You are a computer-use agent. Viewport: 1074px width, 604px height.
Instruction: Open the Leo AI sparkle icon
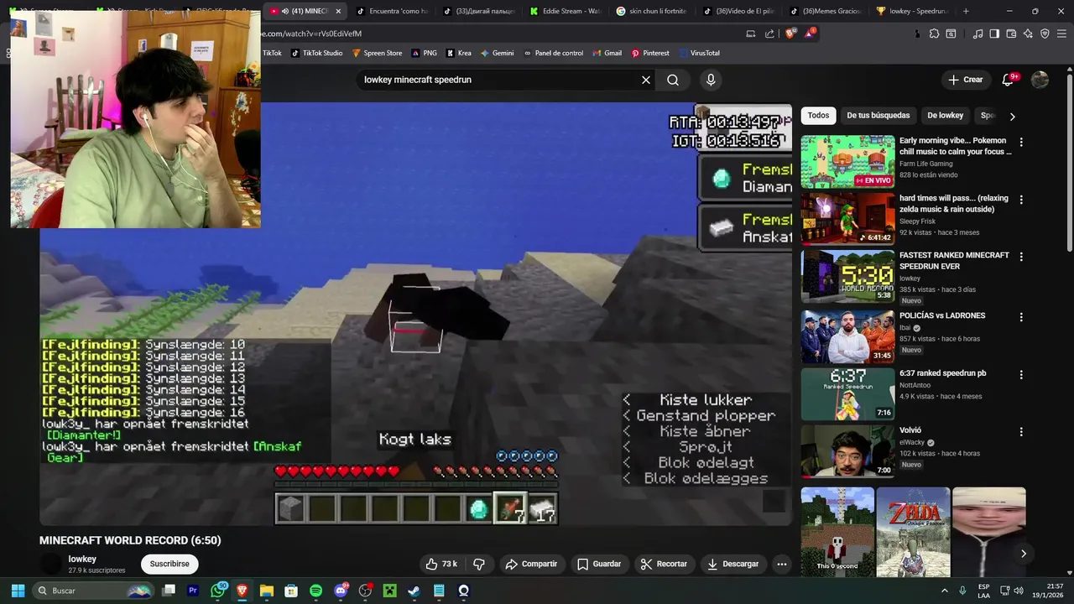pos(1028,34)
